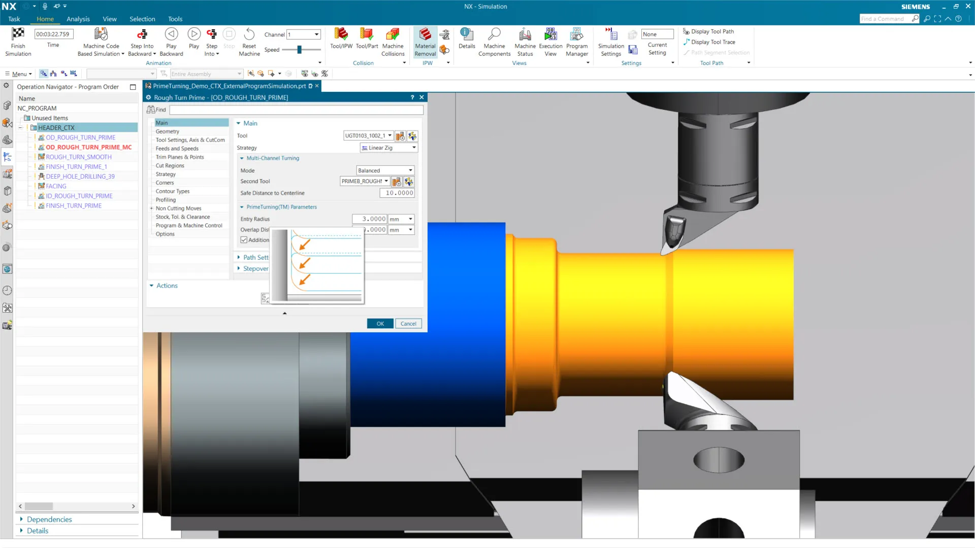Adjust the animation Speed slider

(300, 50)
